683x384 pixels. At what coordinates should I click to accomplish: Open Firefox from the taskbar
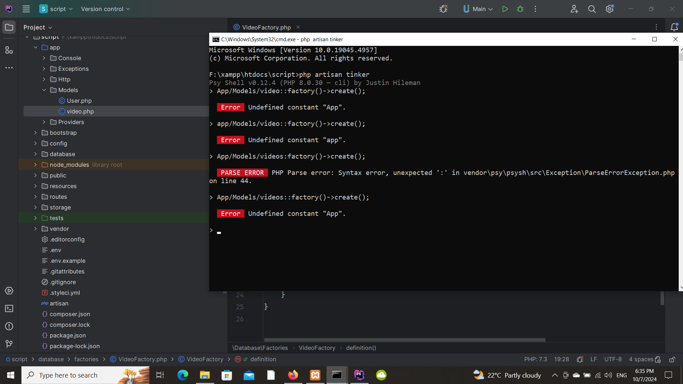coord(293,375)
